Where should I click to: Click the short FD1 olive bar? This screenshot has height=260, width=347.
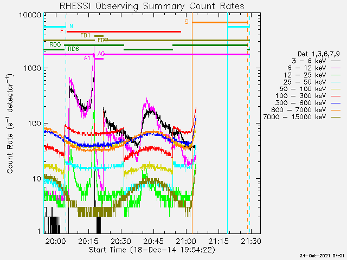pos(99,36)
